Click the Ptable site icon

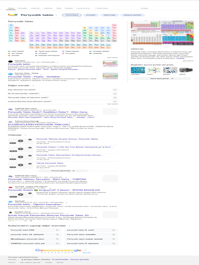coord(10,74)
